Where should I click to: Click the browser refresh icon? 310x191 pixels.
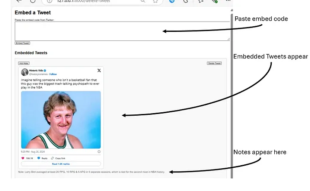coord(33,2)
